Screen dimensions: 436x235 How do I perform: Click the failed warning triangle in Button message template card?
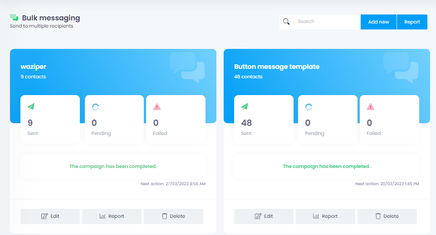[371, 107]
